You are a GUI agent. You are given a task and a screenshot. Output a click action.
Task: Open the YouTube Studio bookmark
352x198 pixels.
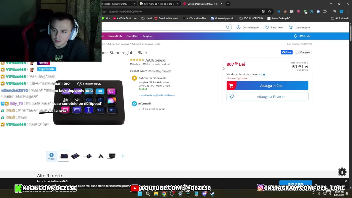click(x=125, y=18)
